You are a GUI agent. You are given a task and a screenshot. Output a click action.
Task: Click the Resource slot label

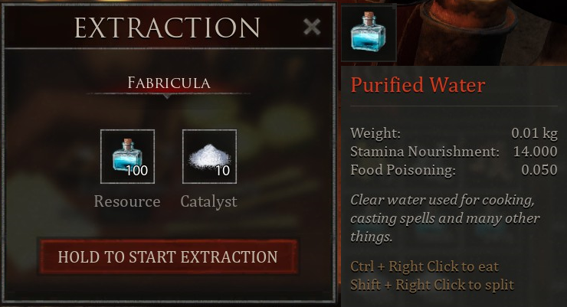(127, 201)
